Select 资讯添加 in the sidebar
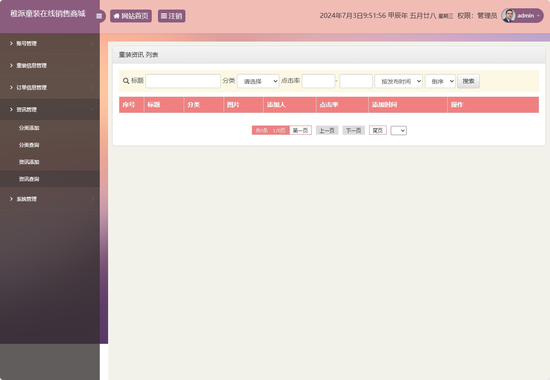 click(x=29, y=162)
